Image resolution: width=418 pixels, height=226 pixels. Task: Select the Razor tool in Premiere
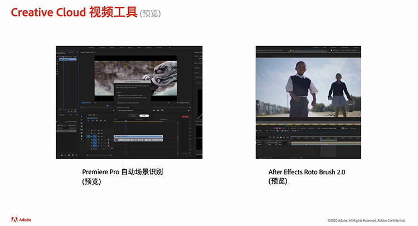click(81, 126)
